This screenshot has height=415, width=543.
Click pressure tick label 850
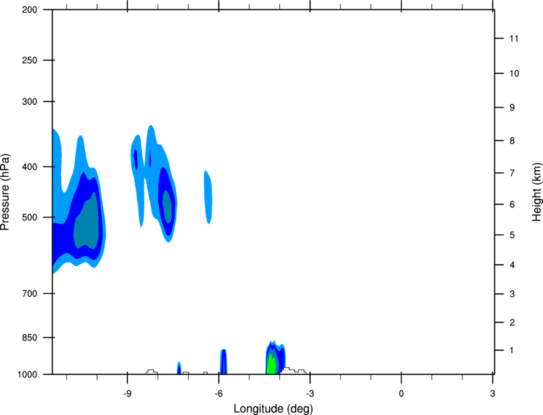coord(29,338)
